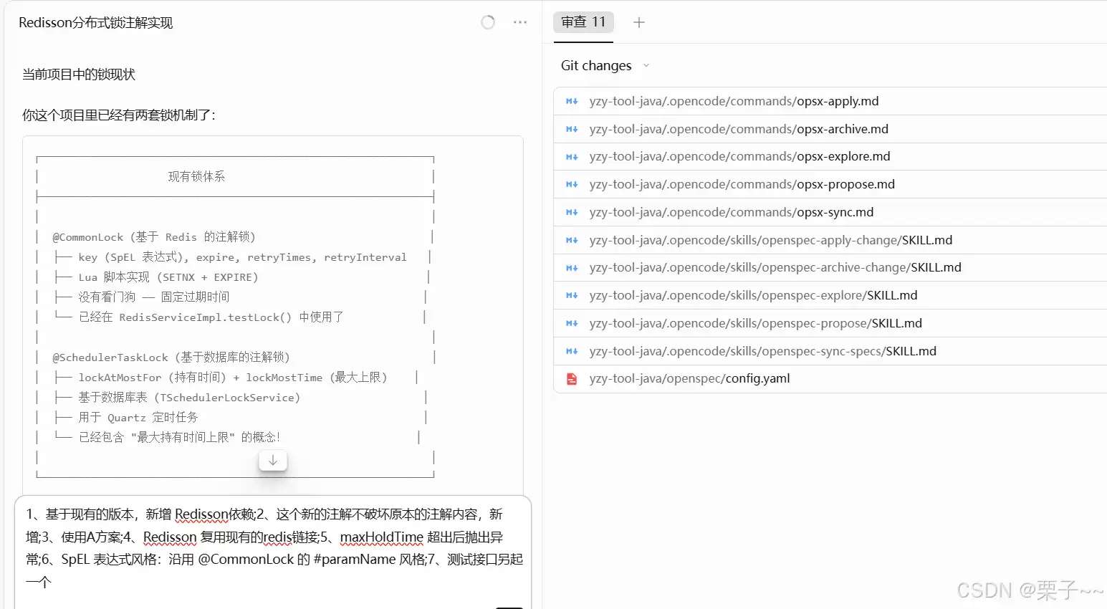The height and width of the screenshot is (609, 1107).
Task: Switch to the 审查 11 tab
Action: click(x=583, y=22)
